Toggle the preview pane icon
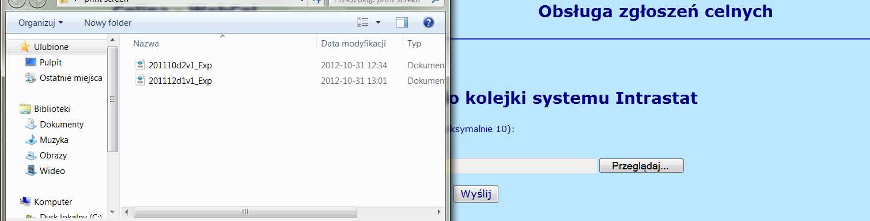The width and height of the screenshot is (870, 221). 402,22
